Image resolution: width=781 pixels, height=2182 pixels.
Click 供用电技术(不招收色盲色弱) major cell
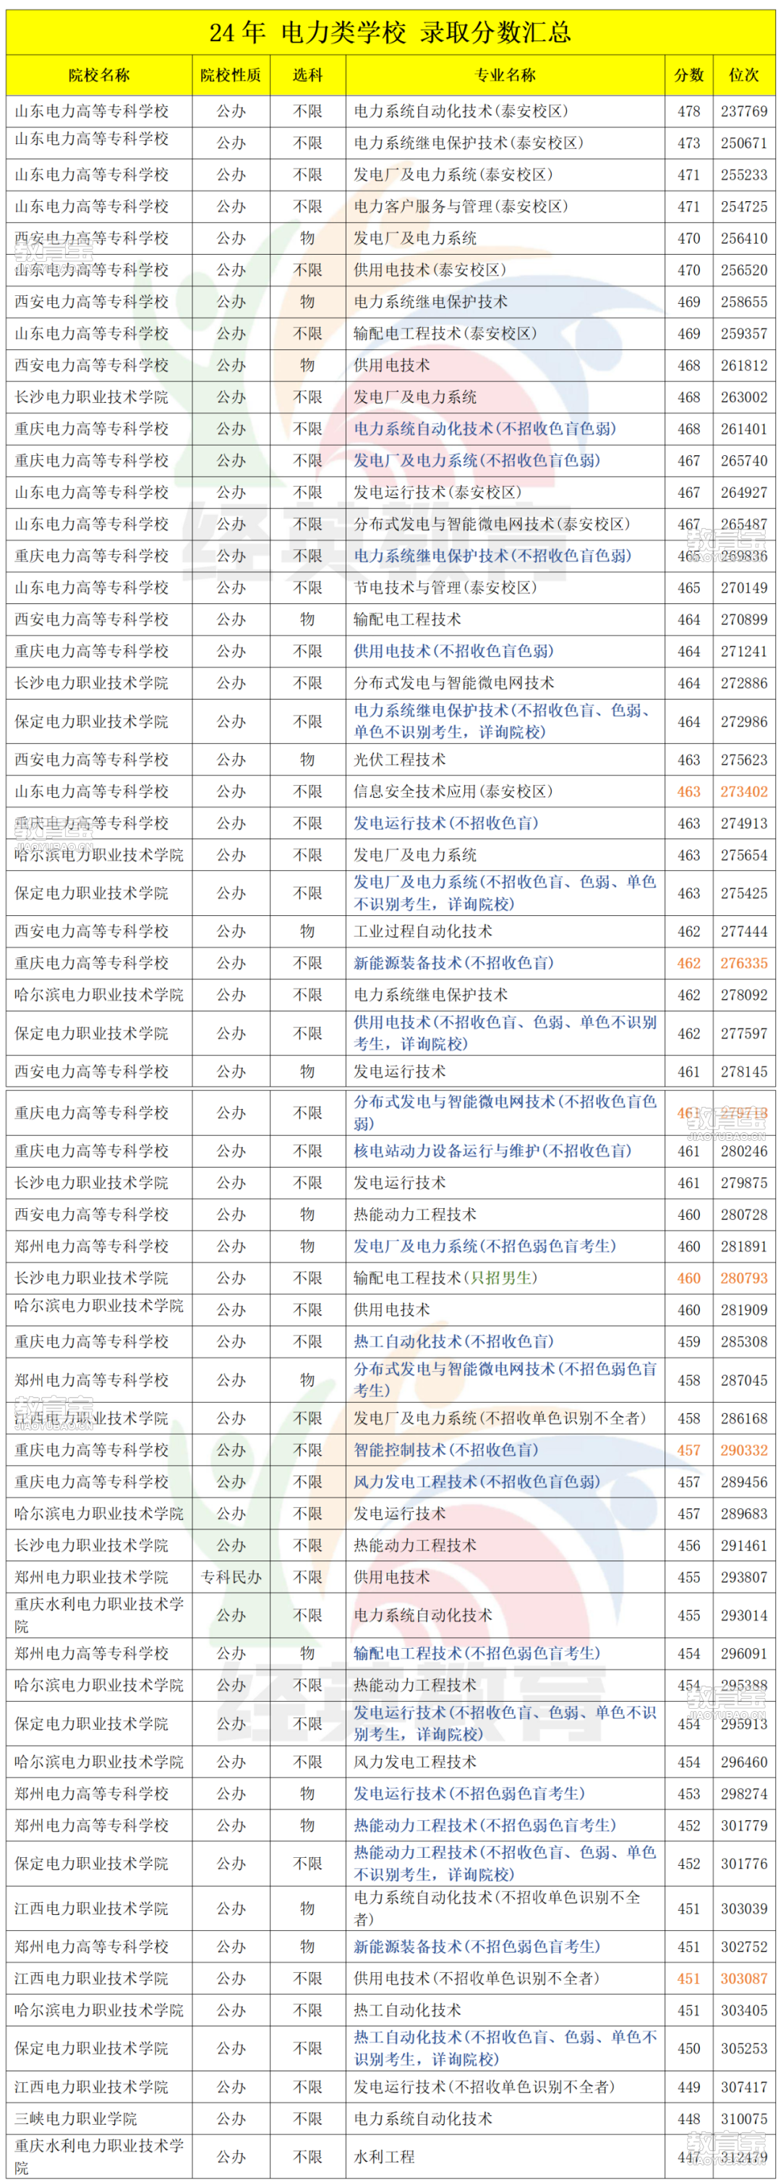pyautogui.click(x=453, y=651)
